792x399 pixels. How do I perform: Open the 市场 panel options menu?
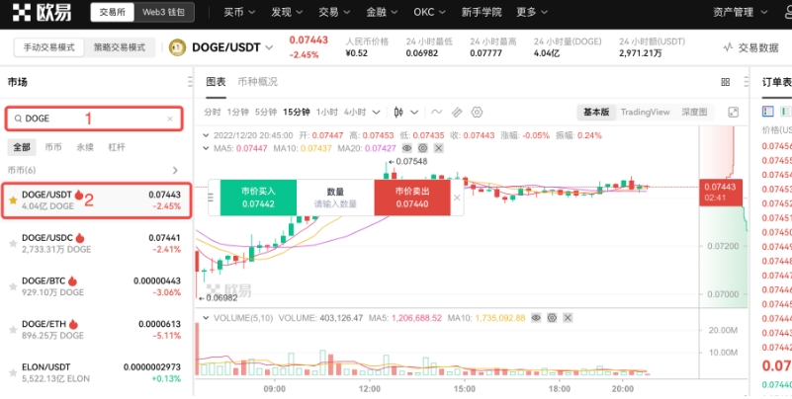(190, 82)
